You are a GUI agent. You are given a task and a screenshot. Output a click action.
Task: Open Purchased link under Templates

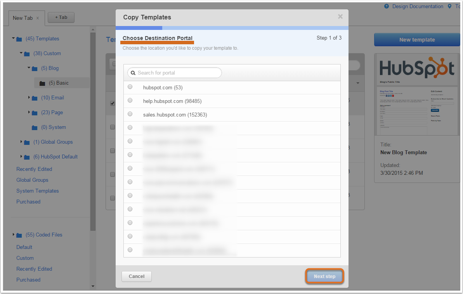(28, 202)
